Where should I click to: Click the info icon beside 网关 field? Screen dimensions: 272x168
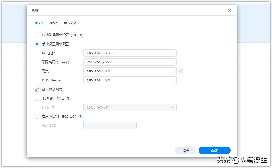click(x=181, y=71)
